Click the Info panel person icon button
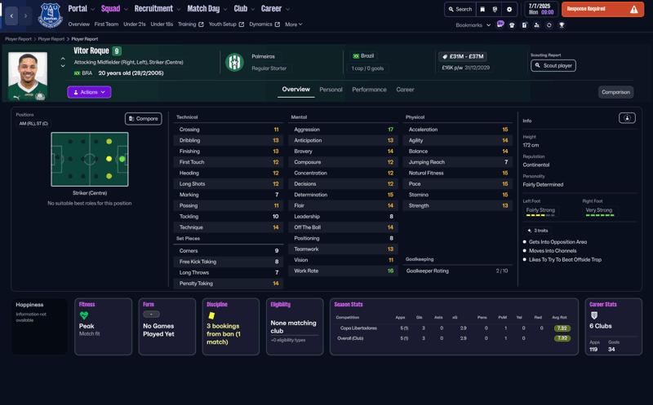The width and height of the screenshot is (653, 405). pos(627,118)
